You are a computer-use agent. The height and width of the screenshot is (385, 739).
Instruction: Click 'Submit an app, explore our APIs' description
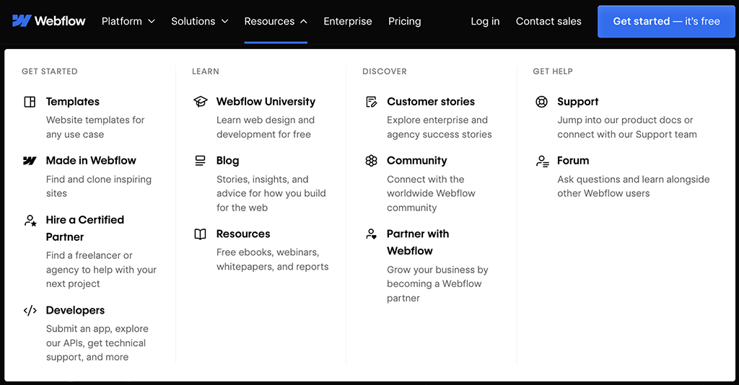tap(97, 343)
